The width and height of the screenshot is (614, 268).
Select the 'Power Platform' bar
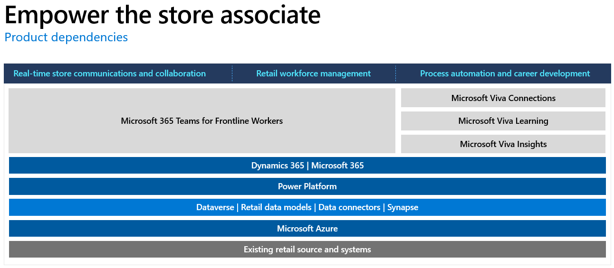[x=307, y=186]
